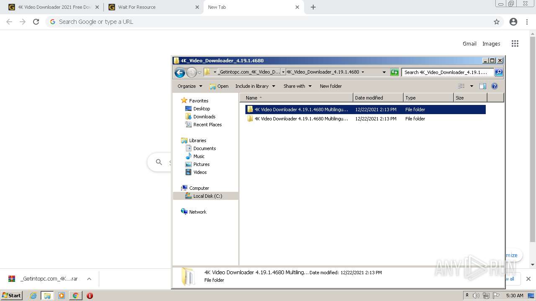Click New folder button
The width and height of the screenshot is (536, 301).
pyautogui.click(x=331, y=86)
